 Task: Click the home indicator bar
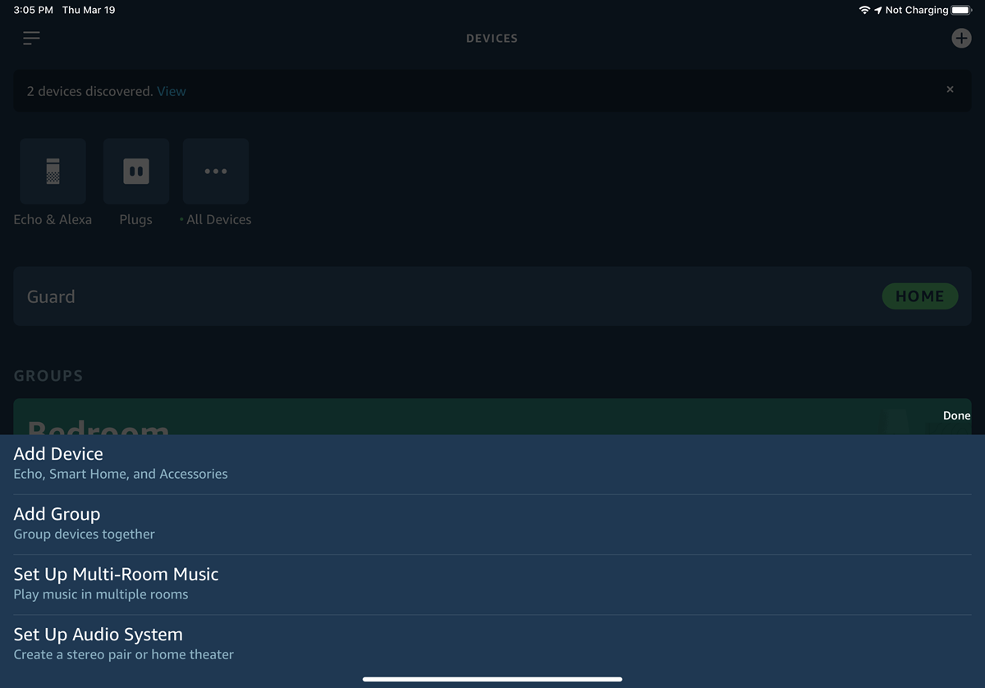[492, 679]
